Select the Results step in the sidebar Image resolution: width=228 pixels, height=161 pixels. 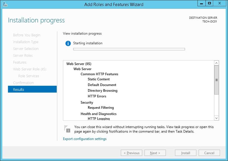32,89
